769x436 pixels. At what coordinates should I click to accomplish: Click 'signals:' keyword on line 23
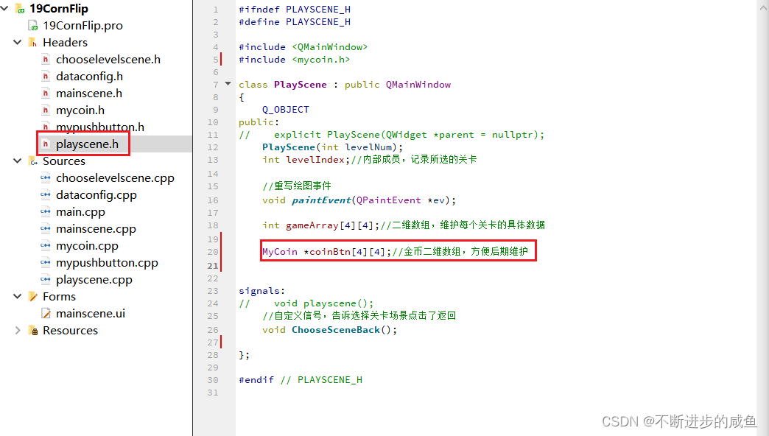[x=261, y=291]
